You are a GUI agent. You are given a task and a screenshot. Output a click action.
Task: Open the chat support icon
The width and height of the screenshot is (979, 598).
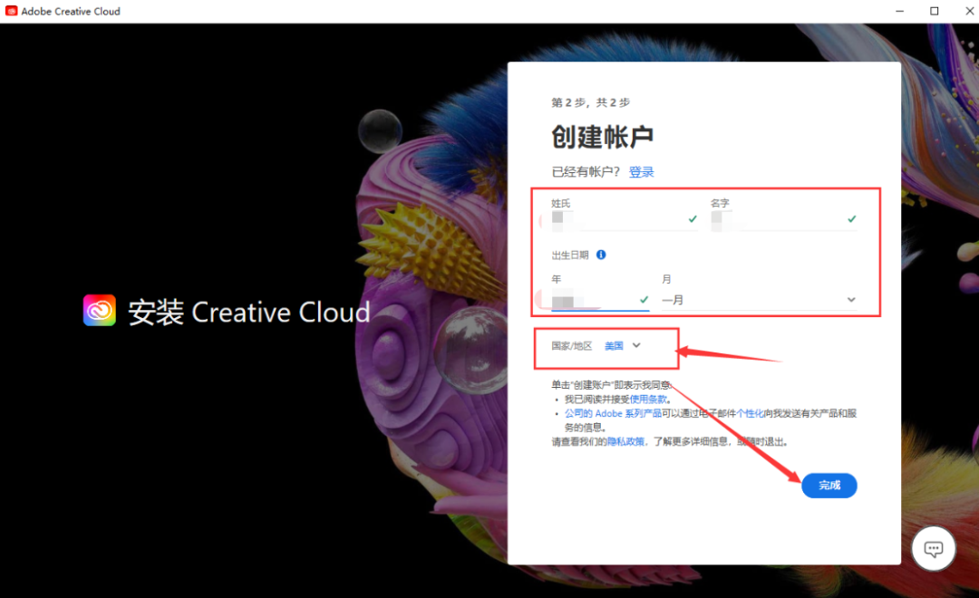[934, 549]
